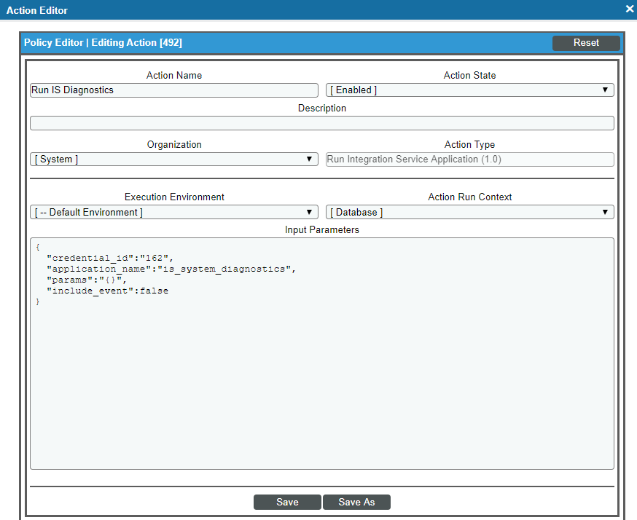Focus the empty Description field
Screen dimensions: 637x520
pos(321,123)
